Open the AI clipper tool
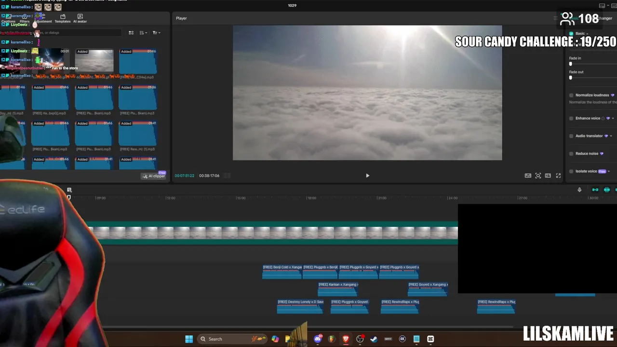The width and height of the screenshot is (617, 347). click(154, 176)
